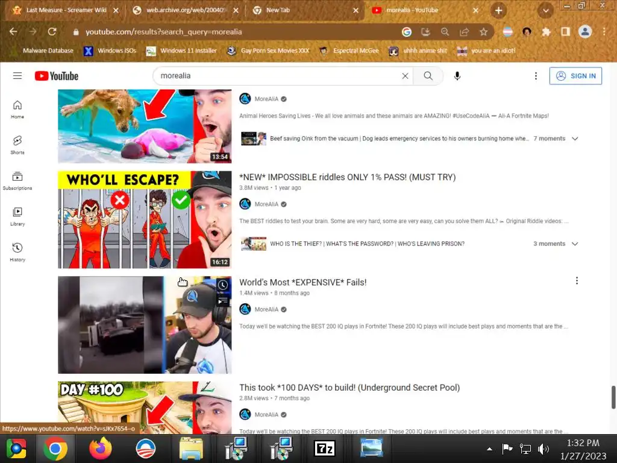
Task: Open the install app icon in the address bar
Action: (x=425, y=32)
